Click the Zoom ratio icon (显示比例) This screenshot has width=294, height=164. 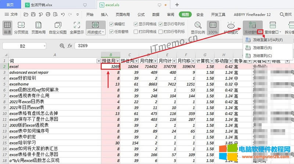click(x=198, y=28)
